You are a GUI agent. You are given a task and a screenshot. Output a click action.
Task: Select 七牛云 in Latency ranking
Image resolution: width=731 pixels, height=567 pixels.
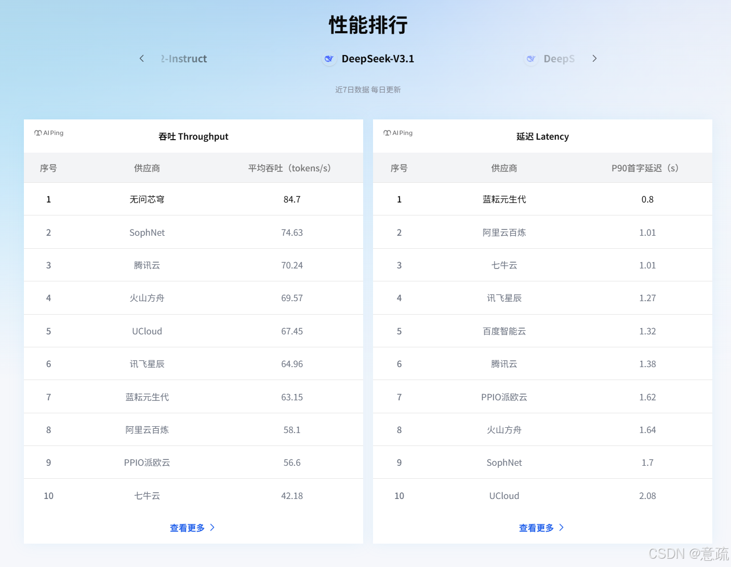(504, 265)
